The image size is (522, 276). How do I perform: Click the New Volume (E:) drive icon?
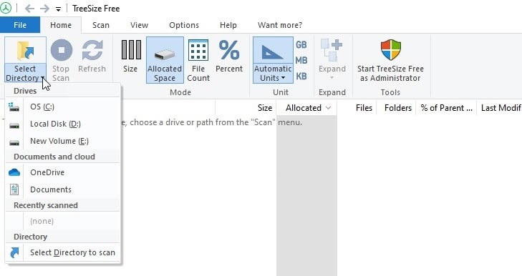click(14, 143)
